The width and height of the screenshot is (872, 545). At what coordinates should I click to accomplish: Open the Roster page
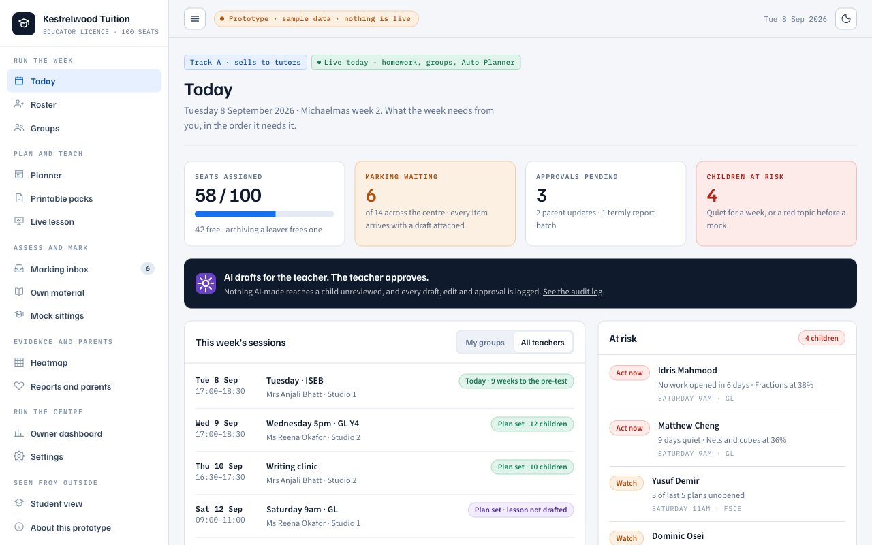click(84, 104)
